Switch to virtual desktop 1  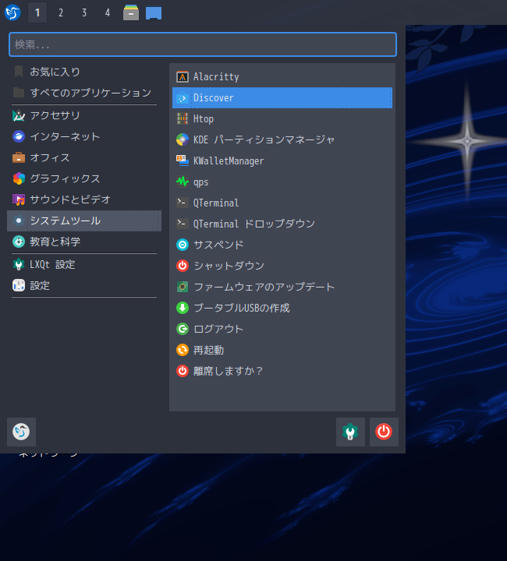pyautogui.click(x=37, y=13)
